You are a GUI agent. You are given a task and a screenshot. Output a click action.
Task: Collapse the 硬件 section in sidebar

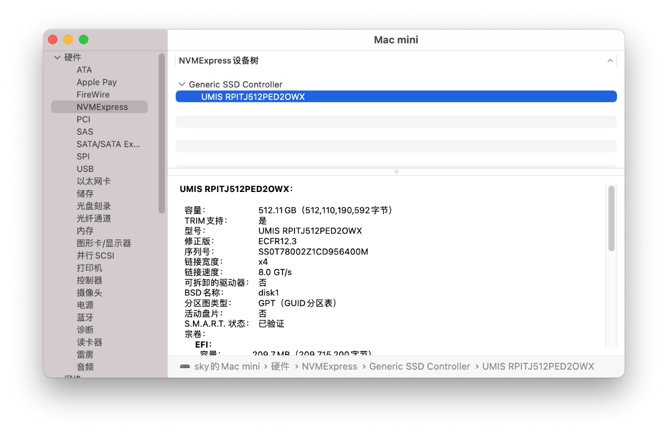click(57, 57)
